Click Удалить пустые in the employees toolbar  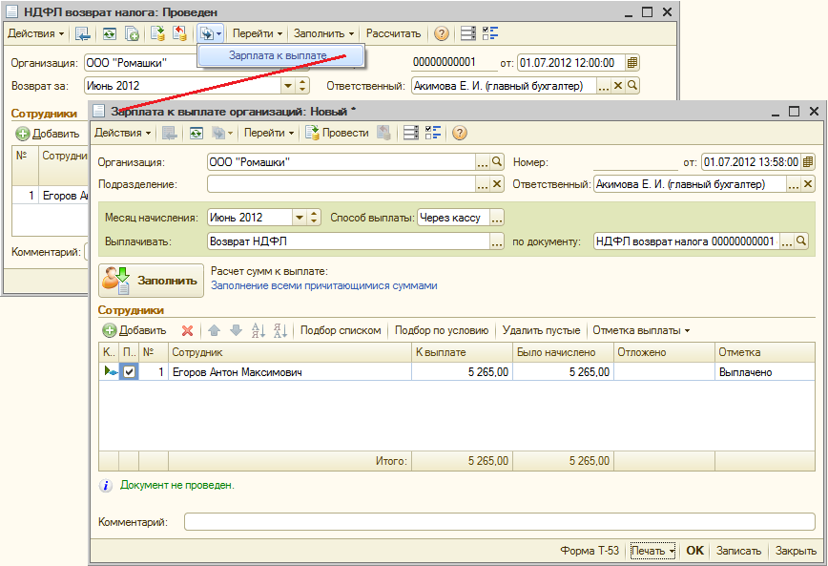tap(541, 331)
